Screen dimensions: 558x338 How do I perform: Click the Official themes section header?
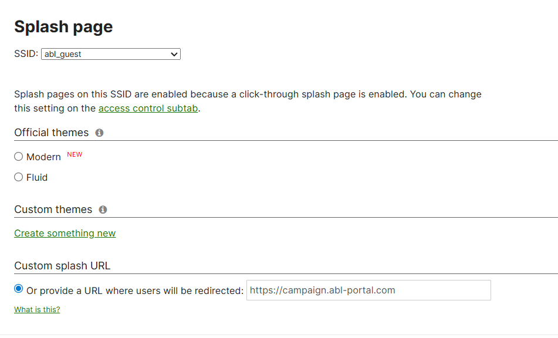click(x=52, y=133)
